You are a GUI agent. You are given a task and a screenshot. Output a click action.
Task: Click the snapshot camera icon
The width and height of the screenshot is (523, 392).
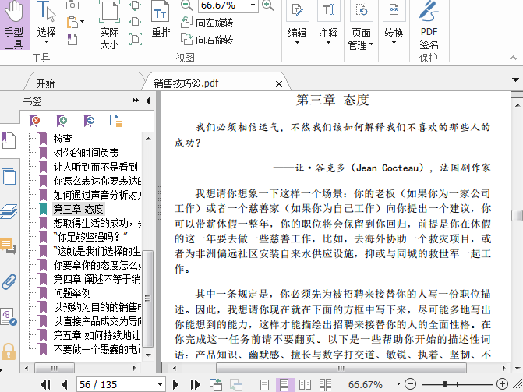[72, 5]
